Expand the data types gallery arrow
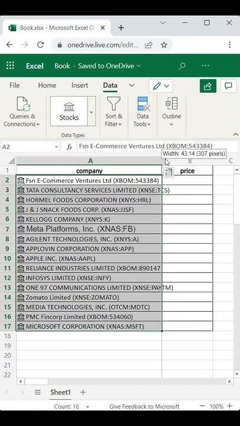Screen dimensions: 240x426 click(x=92, y=111)
